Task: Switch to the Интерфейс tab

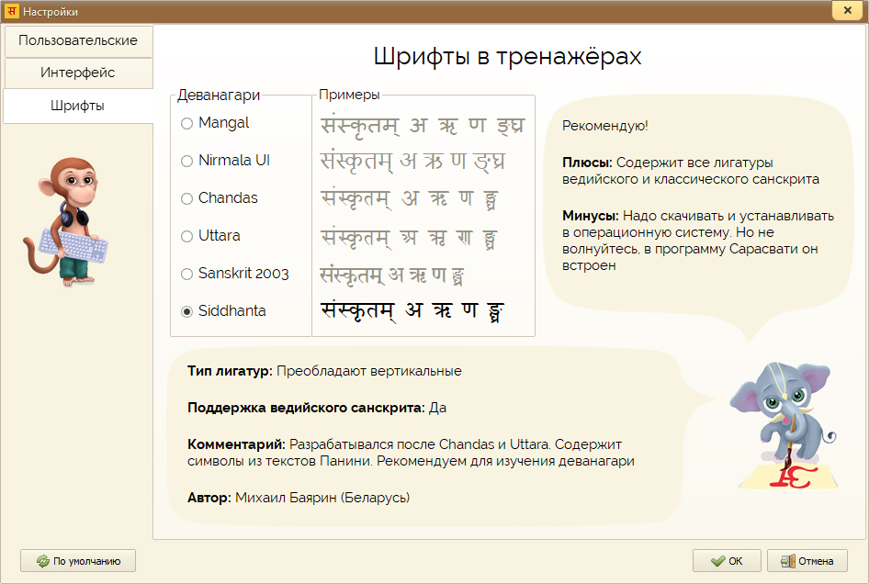Action: point(78,73)
